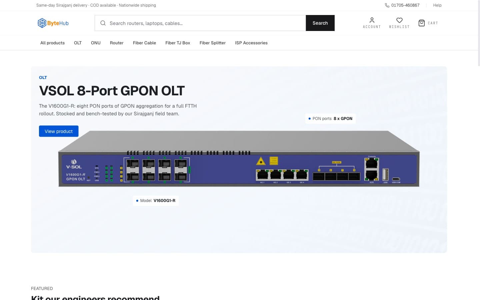Open the All products menu item

[x=52, y=43]
